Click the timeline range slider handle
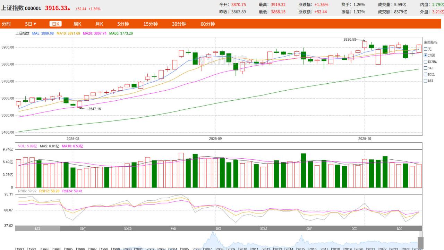 click(420, 243)
